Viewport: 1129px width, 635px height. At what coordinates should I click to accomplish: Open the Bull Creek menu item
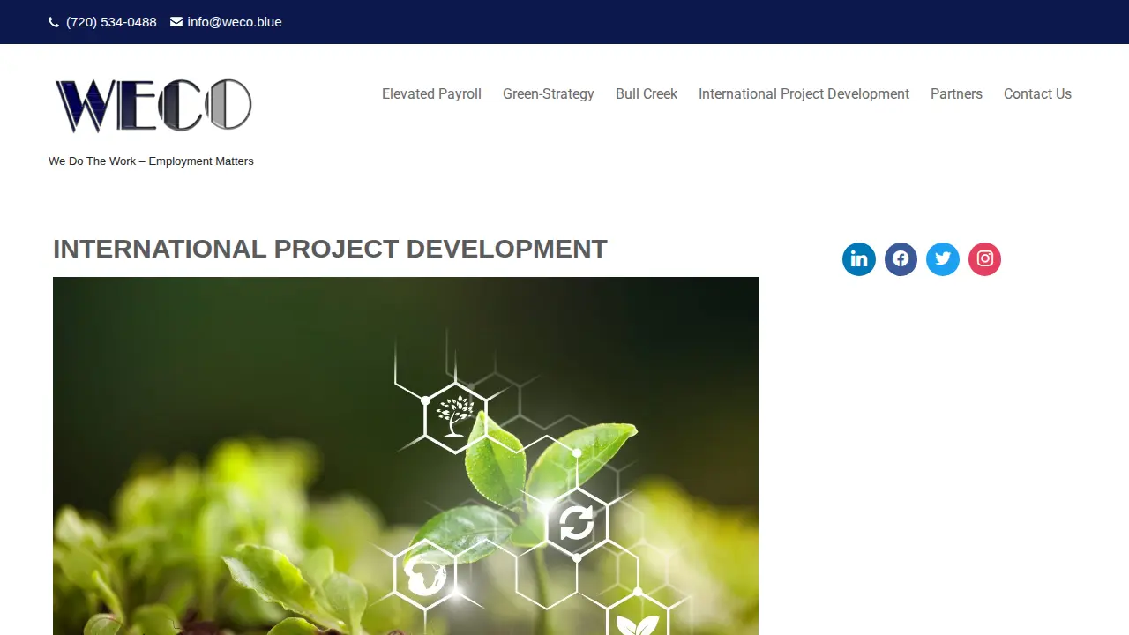[647, 93]
